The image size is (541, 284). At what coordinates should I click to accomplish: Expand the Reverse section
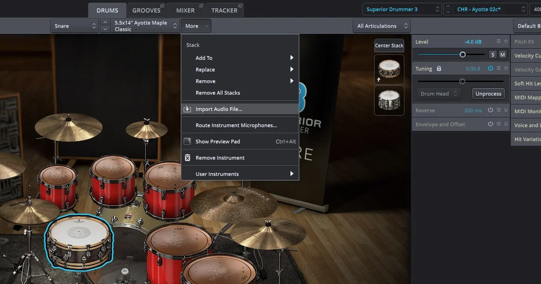[x=506, y=110]
